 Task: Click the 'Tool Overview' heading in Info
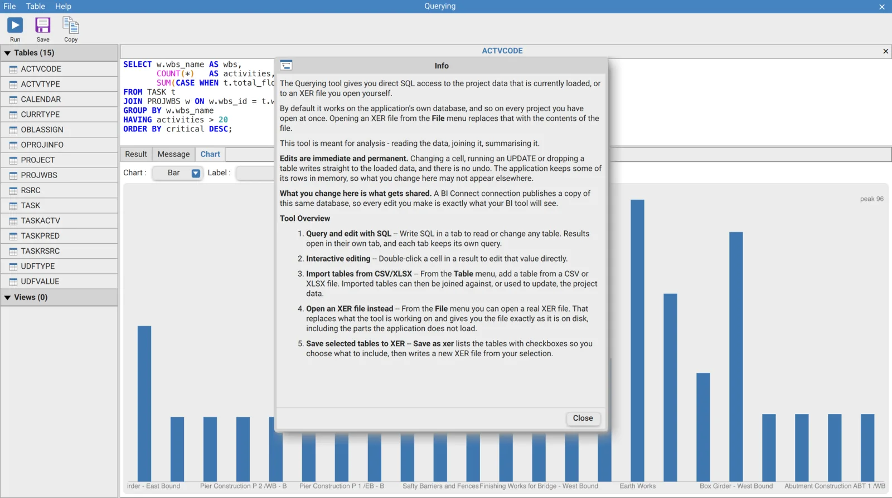click(305, 219)
